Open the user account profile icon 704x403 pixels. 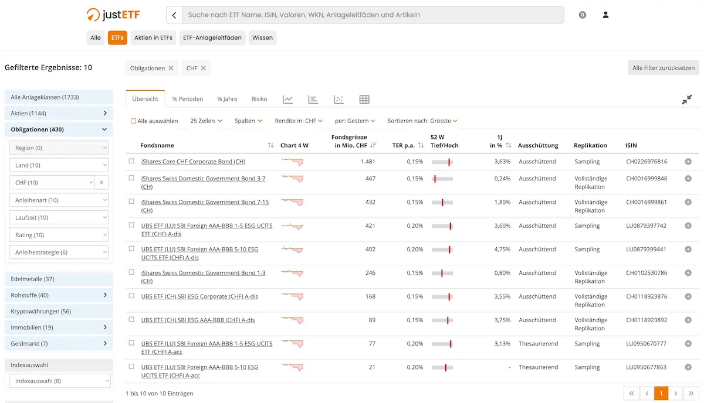[606, 15]
